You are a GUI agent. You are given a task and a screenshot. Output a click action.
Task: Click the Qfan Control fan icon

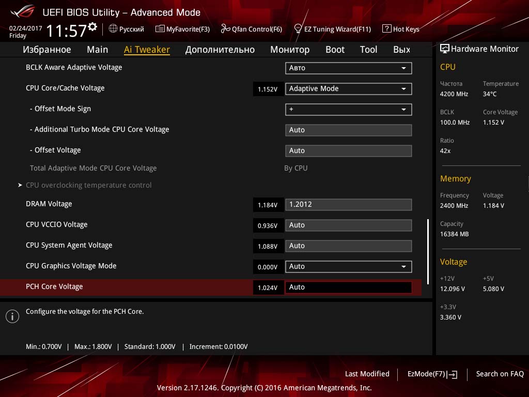225,29
